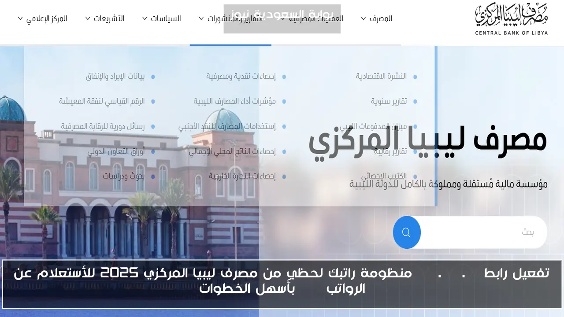Image resolution: width=564 pixels, height=317 pixels.
Task: Open إحصاءات الناتج المحلي الإجمالي link
Action: (232, 151)
